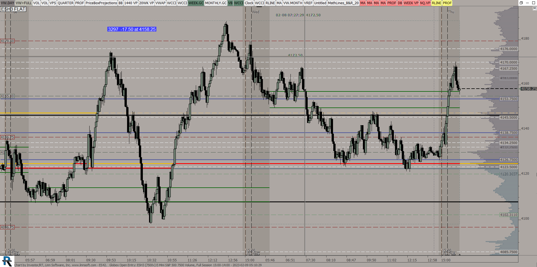Screen dimensions: 537x267
Task: Click the white RLINE button
Action: (270, 3)
